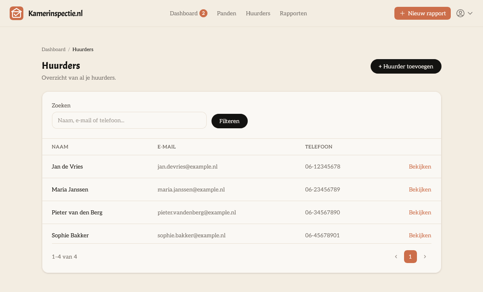Expand the account menu chevron
Viewport: 483px width, 292px height.
click(470, 13)
